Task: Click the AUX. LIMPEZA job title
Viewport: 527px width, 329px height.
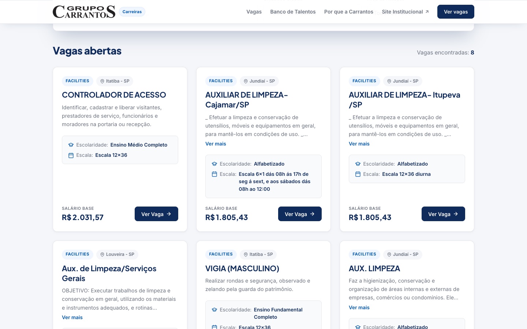Action: [x=374, y=268]
